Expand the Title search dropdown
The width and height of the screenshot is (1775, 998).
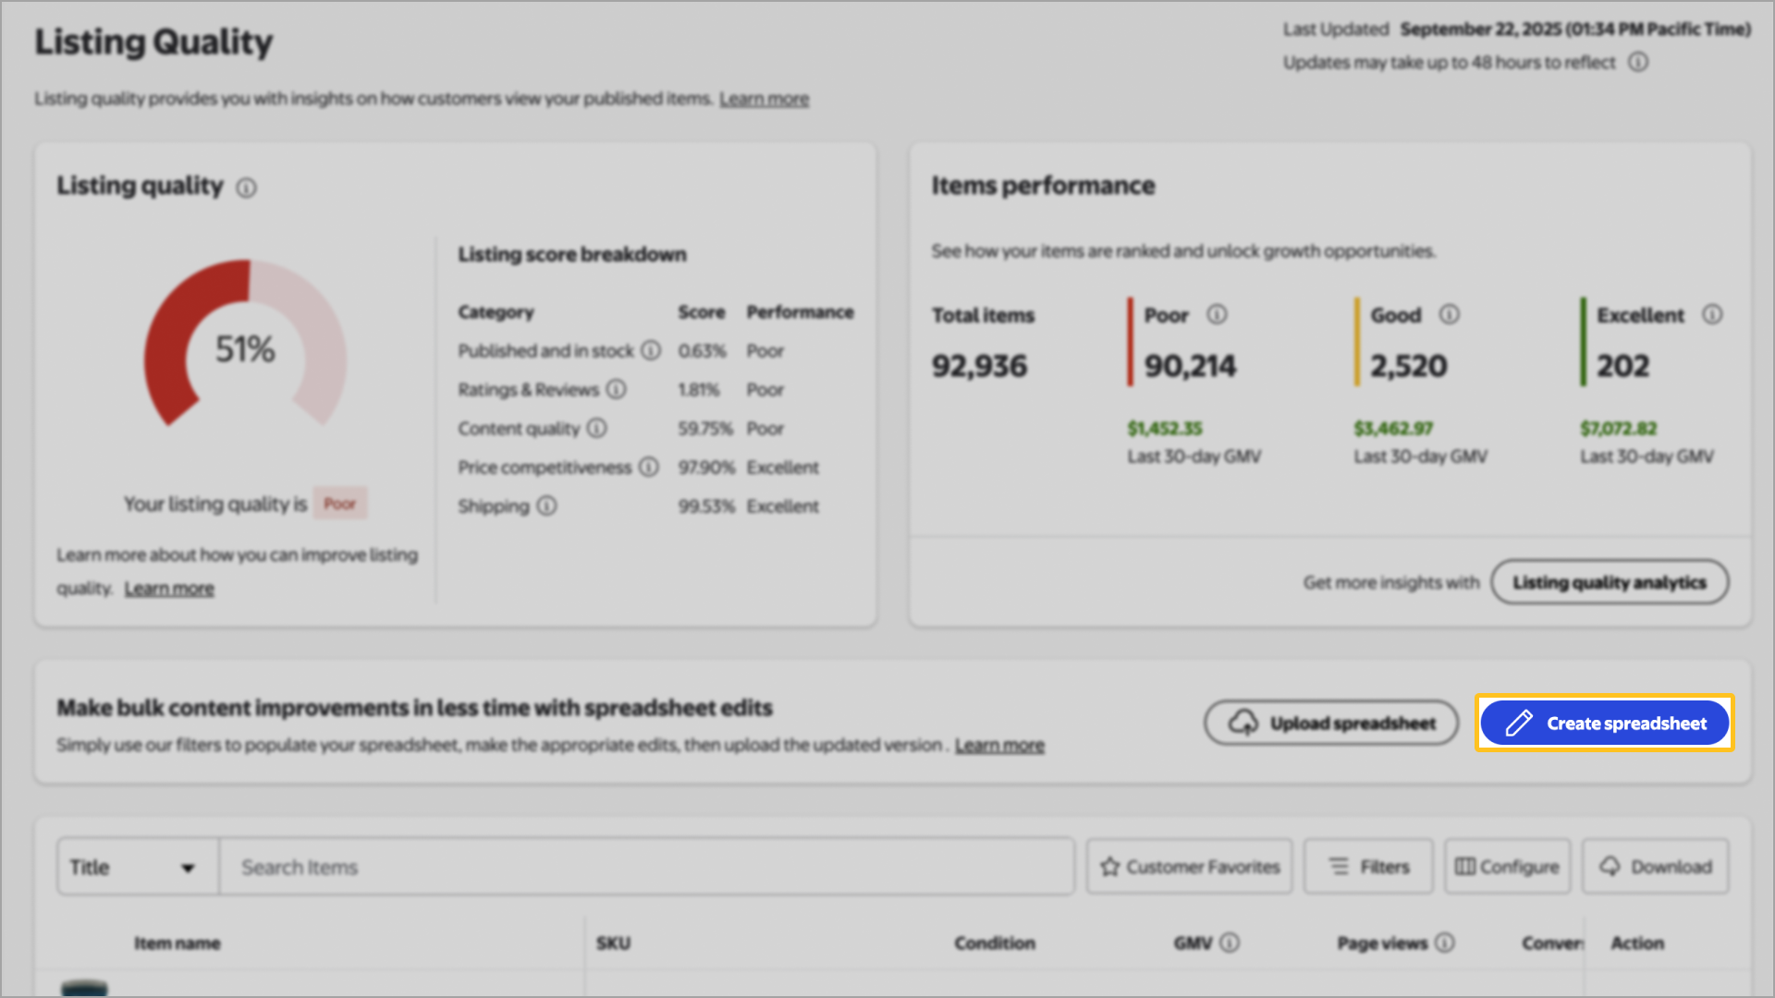[137, 866]
